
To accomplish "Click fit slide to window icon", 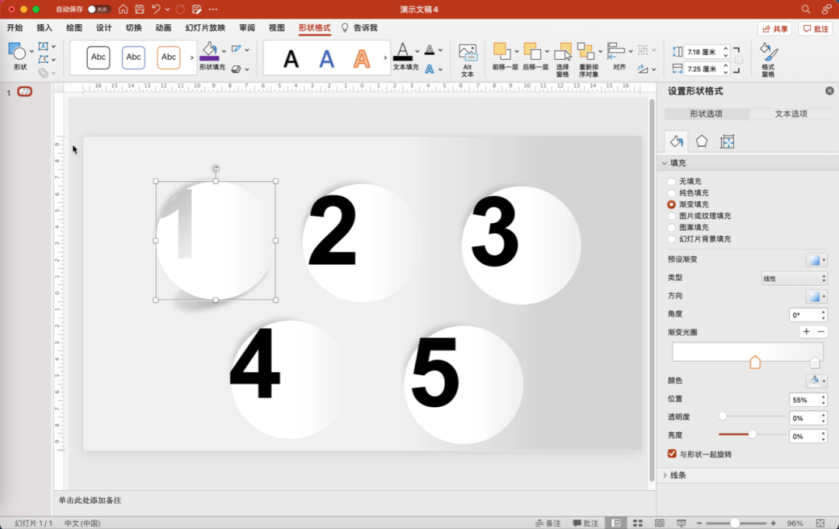I will [820, 523].
